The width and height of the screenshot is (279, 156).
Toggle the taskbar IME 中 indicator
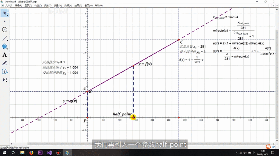(254, 153)
